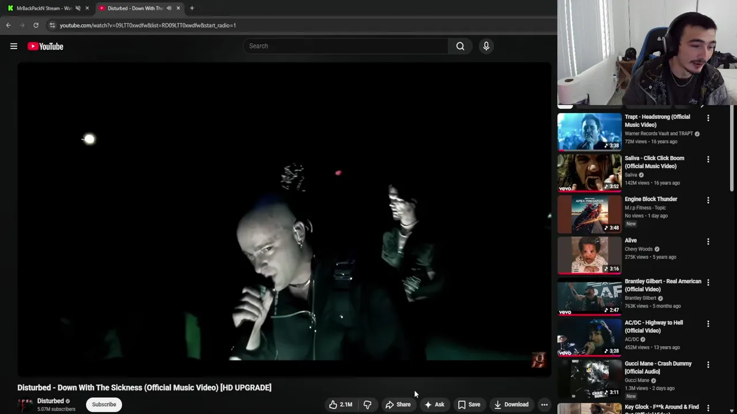Focus the YouTube search box
This screenshot has width=737, height=414.
(345, 46)
